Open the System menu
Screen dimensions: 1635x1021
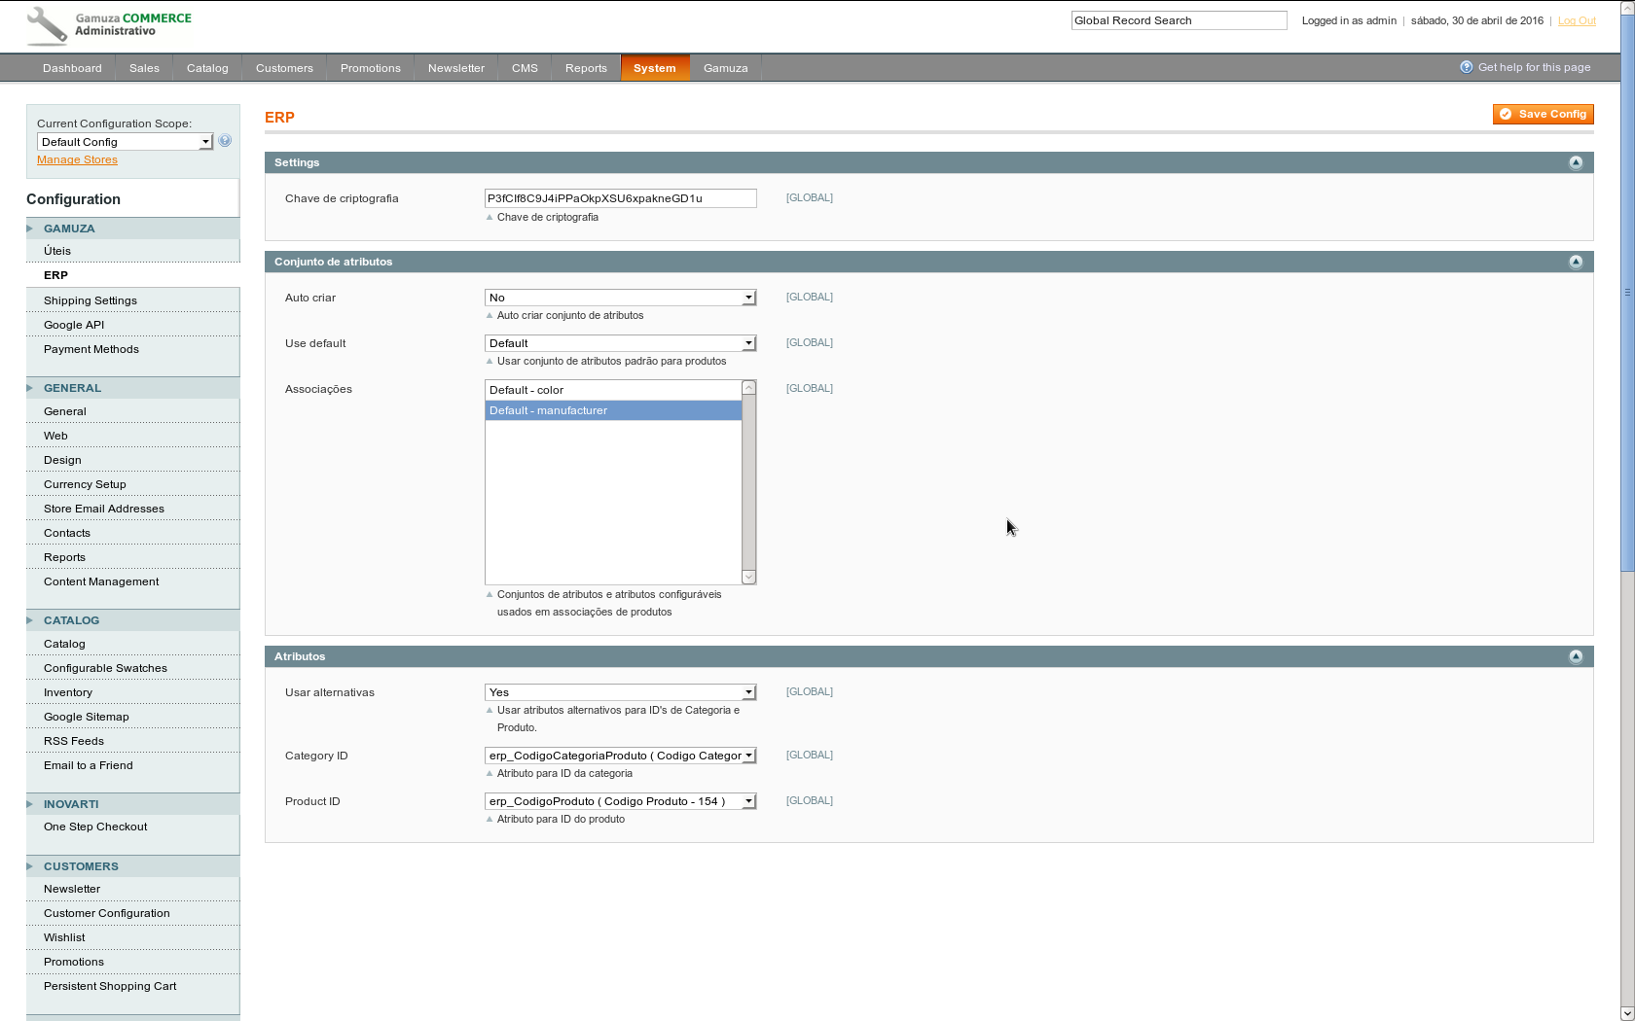(x=655, y=68)
